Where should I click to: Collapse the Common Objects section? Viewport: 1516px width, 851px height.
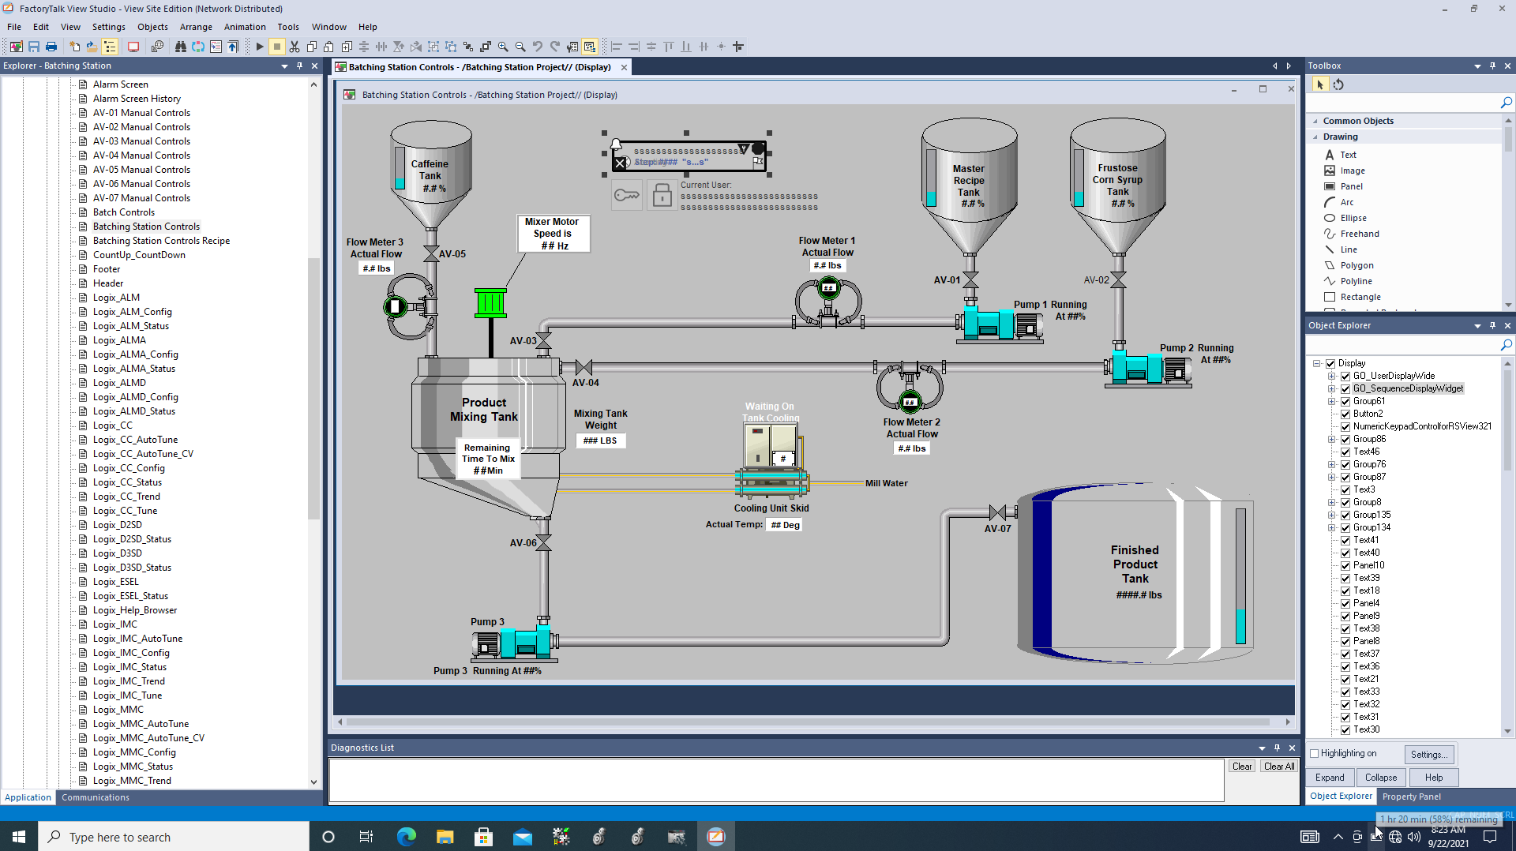click(1315, 121)
